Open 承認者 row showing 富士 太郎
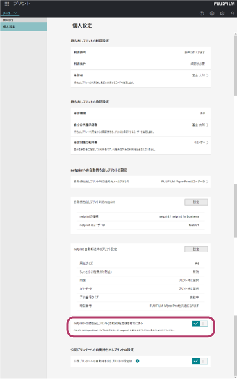Screen dimensions: 237x379 [x=140, y=78]
